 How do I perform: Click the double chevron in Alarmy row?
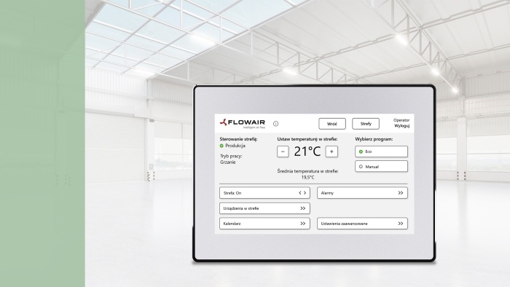401,193
